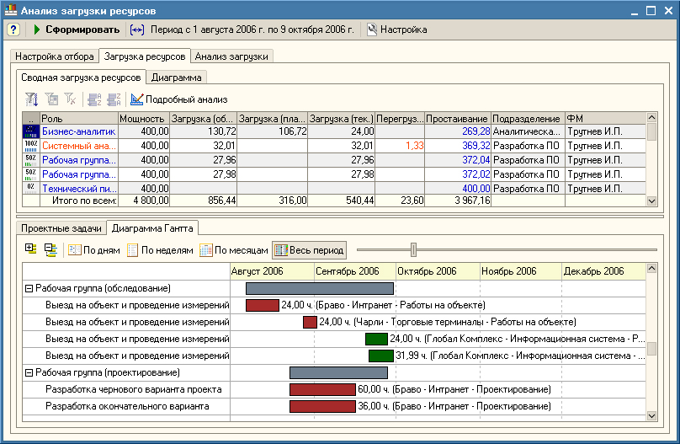Click the help question mark icon
The height and width of the screenshot is (444, 680).
pos(13,29)
